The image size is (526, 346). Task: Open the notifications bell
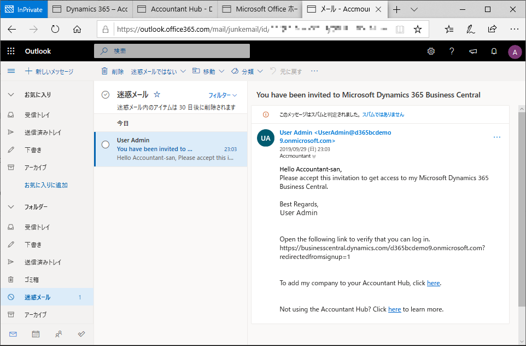pyautogui.click(x=494, y=51)
